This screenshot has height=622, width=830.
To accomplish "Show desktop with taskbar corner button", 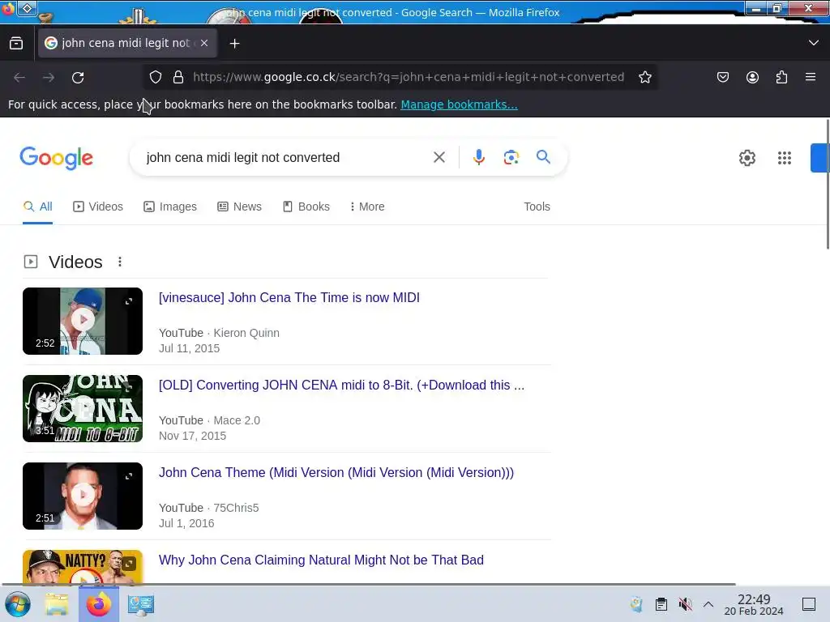I will pos(809,604).
